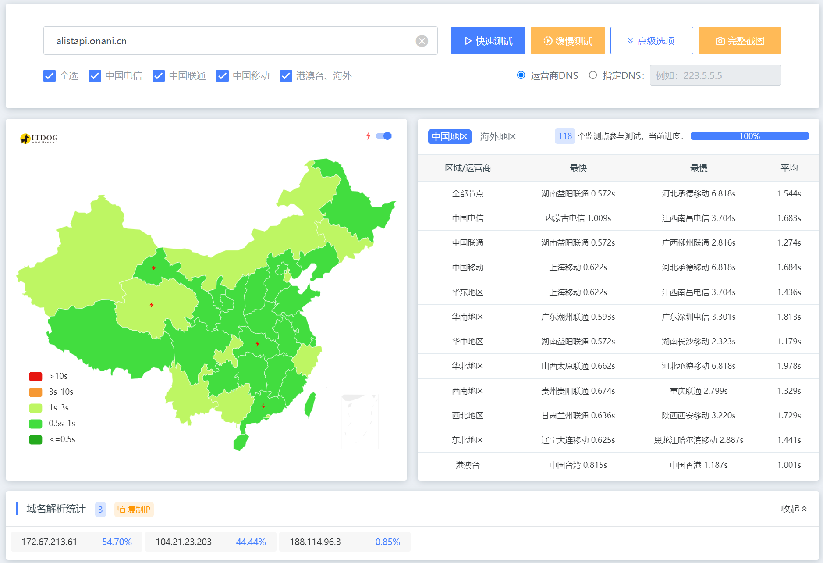
Task: Click the 华北地区 row label
Action: [468, 366]
